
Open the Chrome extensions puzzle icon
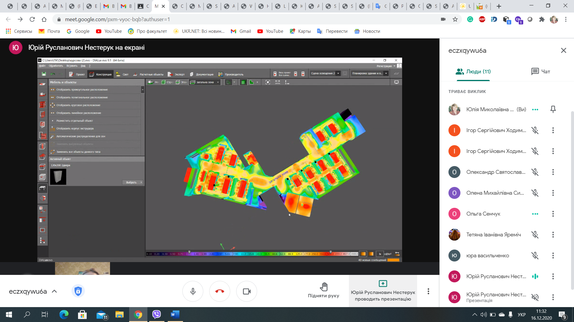542,19
